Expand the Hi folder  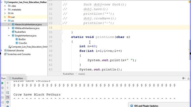[x=5, y=13]
